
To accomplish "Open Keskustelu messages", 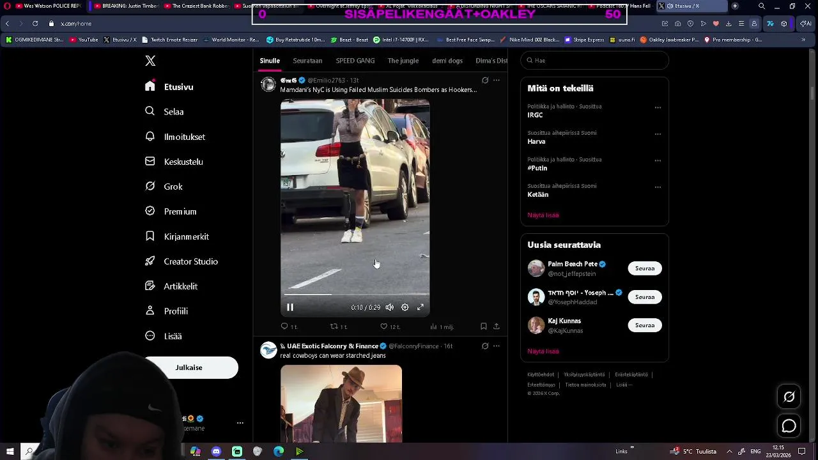I will click(174, 162).
